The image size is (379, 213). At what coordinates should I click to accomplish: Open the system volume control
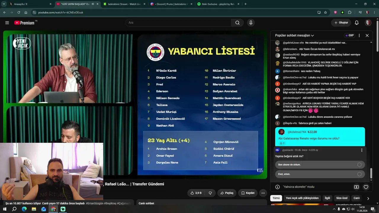353,209
